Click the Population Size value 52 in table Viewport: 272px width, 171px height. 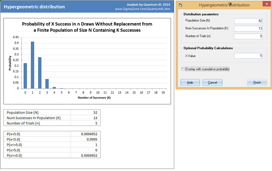[x=85, y=112]
